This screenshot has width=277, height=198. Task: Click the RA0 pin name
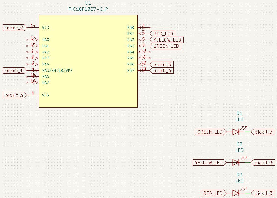(x=45, y=40)
